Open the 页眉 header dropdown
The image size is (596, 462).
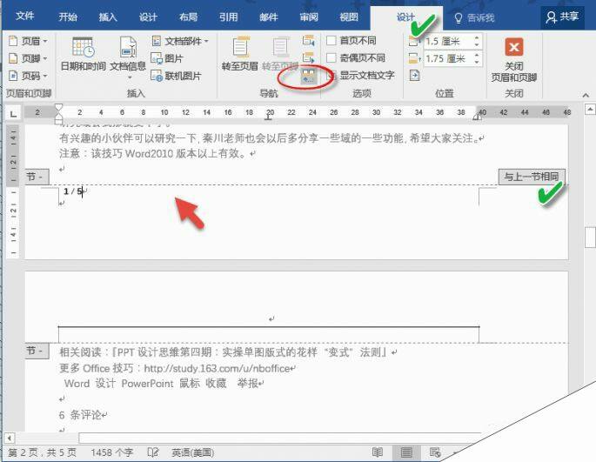click(28, 41)
